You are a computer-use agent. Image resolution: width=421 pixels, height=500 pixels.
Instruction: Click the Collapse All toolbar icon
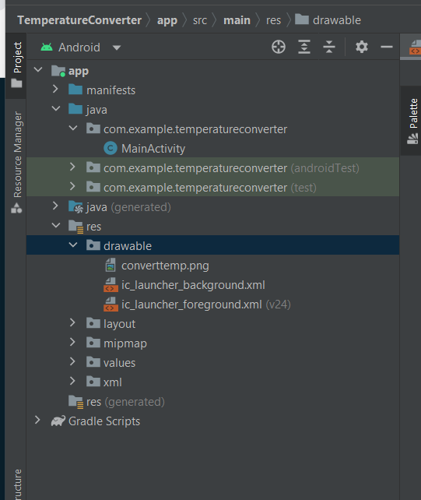click(x=329, y=48)
